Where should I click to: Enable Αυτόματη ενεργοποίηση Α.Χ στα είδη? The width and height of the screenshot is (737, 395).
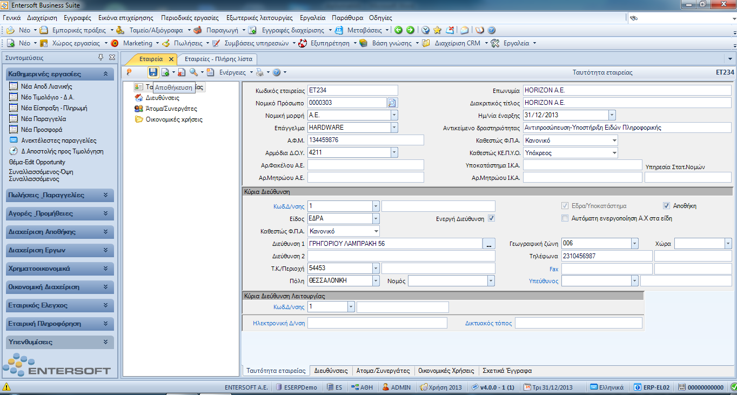pos(565,218)
